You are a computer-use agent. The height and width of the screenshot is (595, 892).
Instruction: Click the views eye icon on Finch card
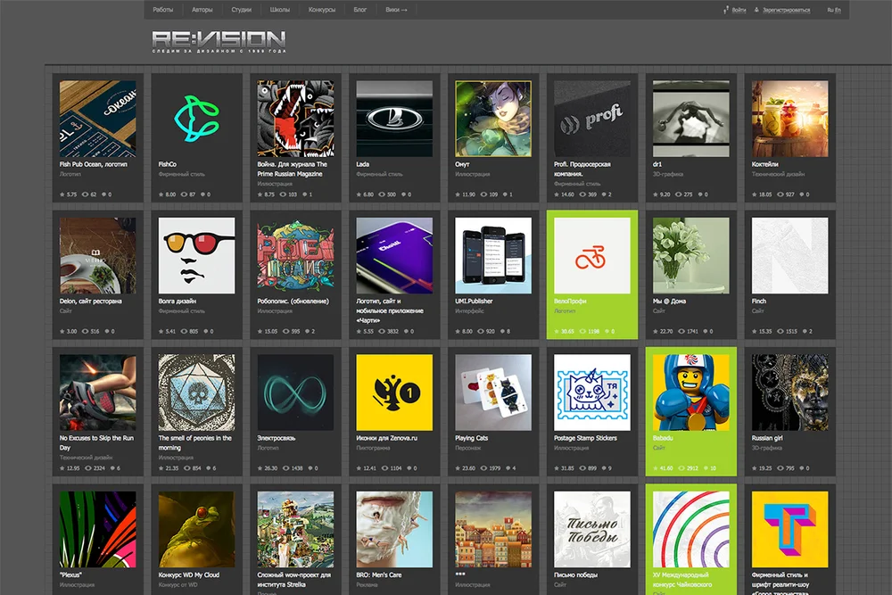pyautogui.click(x=780, y=331)
